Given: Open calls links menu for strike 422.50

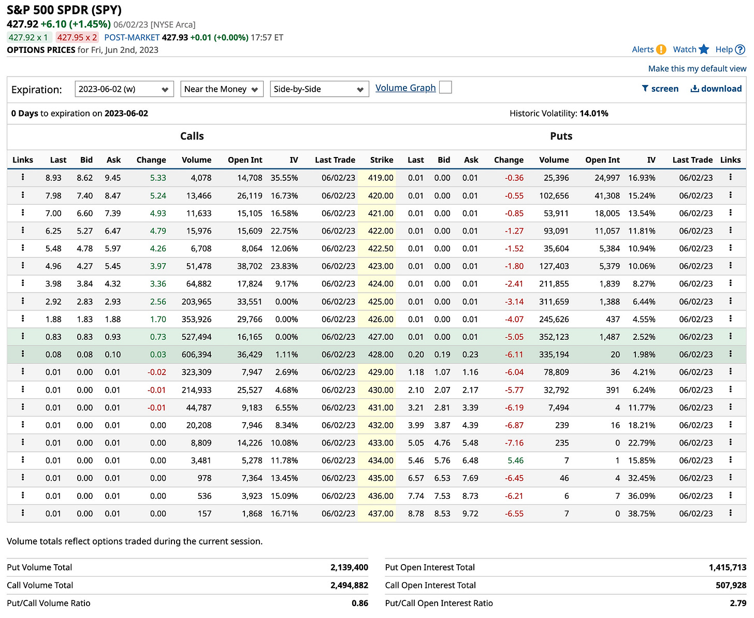Looking at the screenshot, I should (23, 248).
